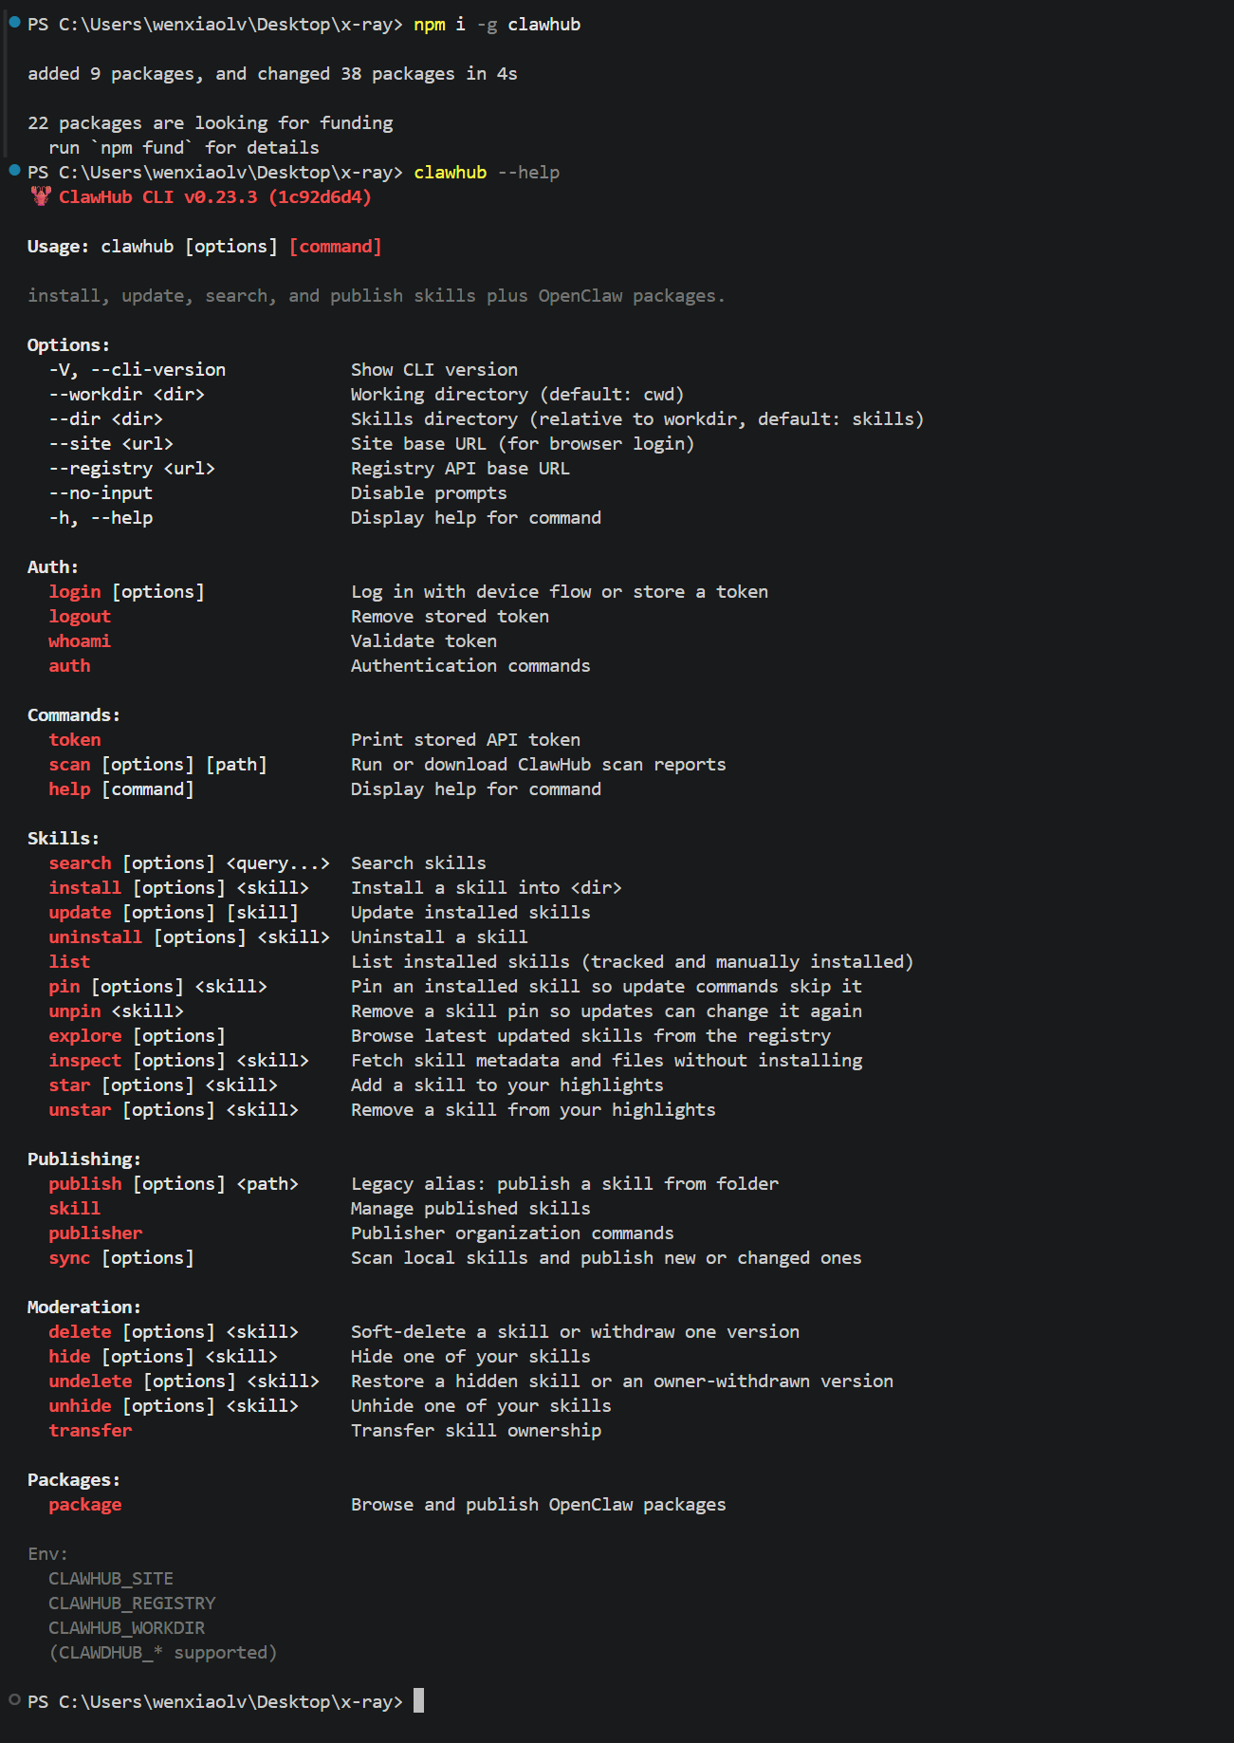The height and width of the screenshot is (1743, 1234).
Task: Click the hollow circle beside the last prompt
Action: [14, 1699]
